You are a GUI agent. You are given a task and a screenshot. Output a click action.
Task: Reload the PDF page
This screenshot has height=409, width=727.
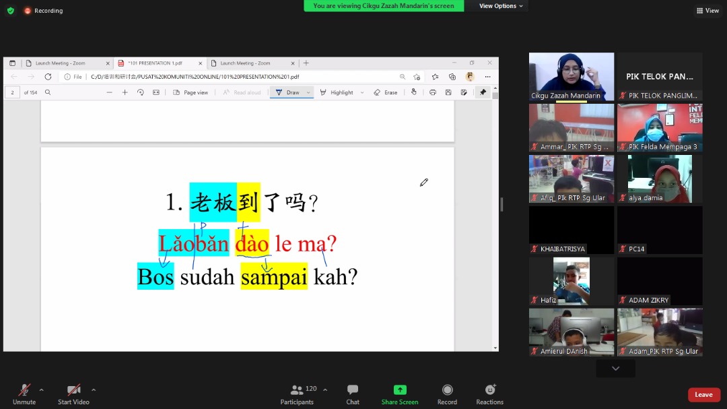point(48,77)
